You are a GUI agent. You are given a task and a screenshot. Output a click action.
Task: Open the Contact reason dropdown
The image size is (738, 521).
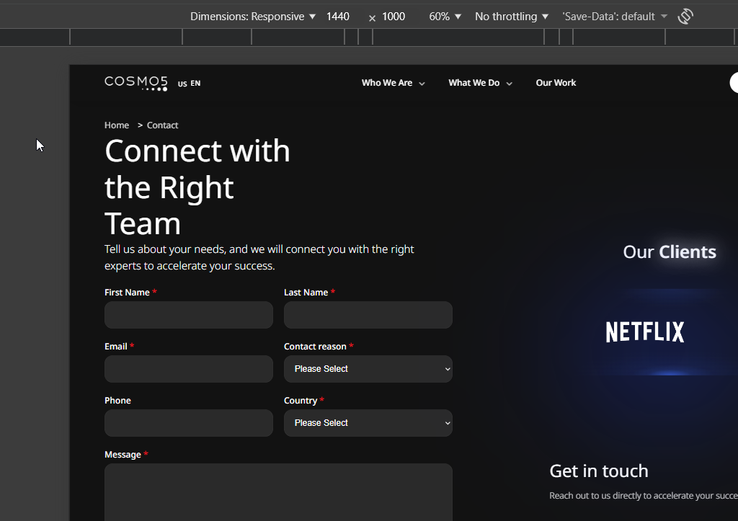(368, 369)
